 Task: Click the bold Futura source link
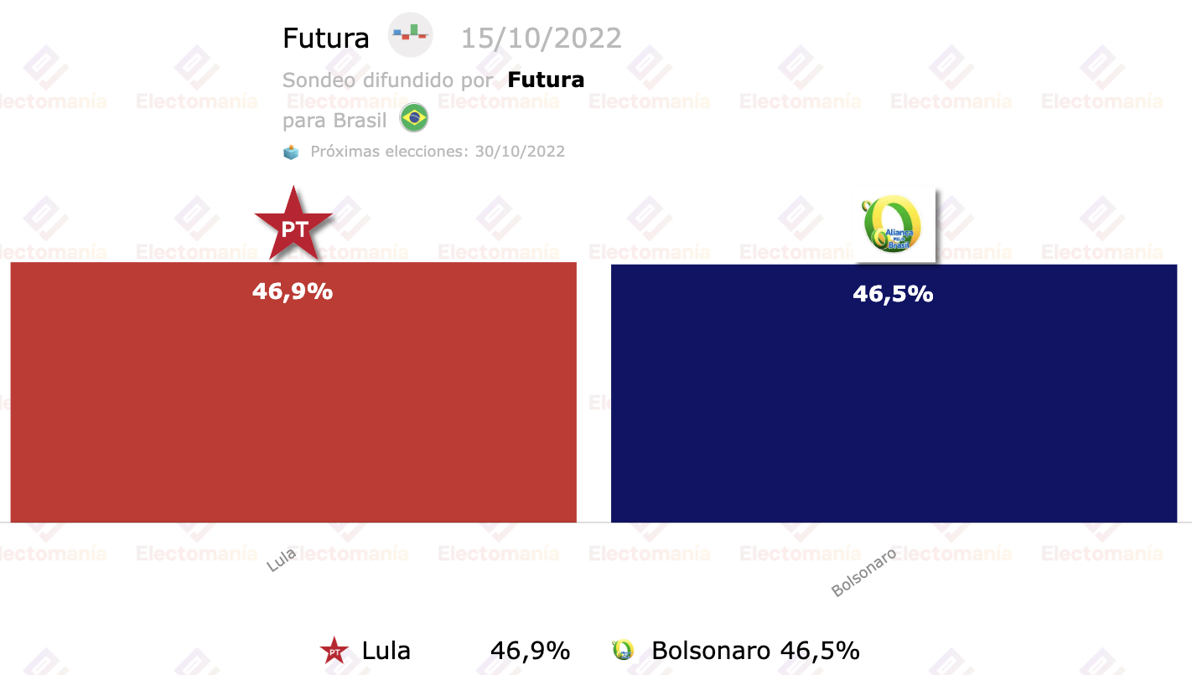click(x=546, y=80)
